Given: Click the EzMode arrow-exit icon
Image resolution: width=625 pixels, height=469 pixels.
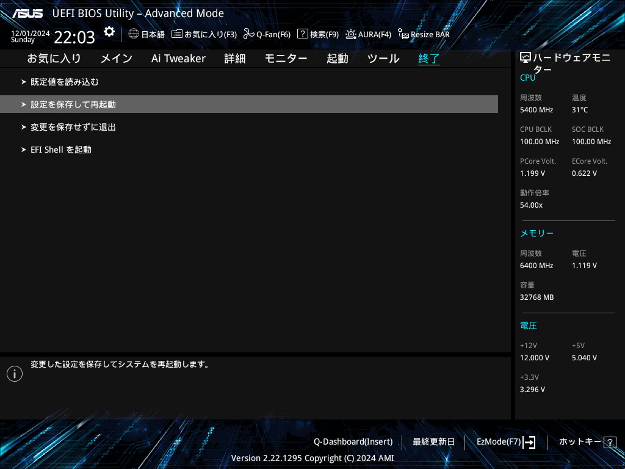Looking at the screenshot, I should pos(529,442).
